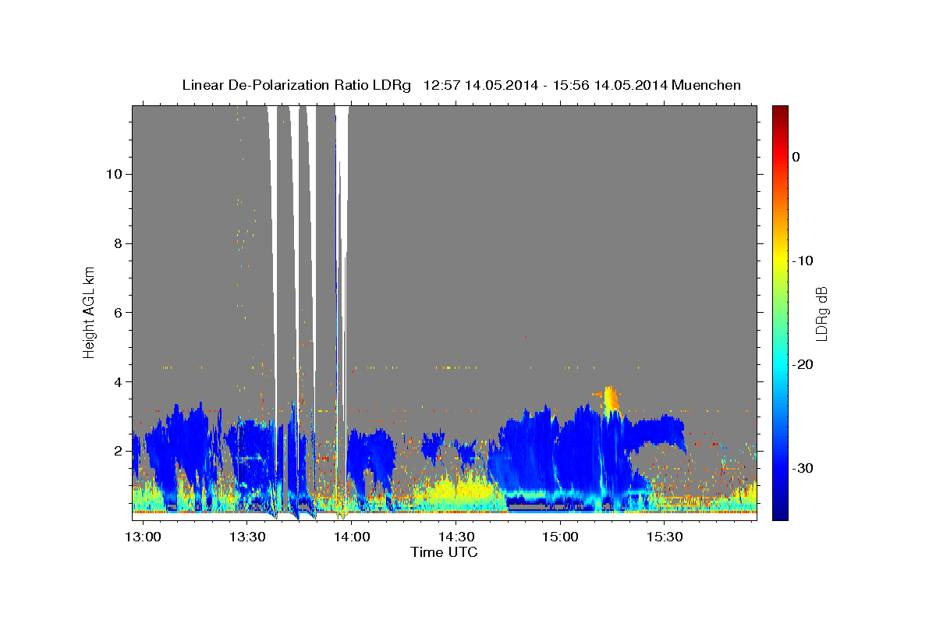The image size is (936, 624).
Task: Click the 13:00 time tick label
Action: tap(143, 537)
